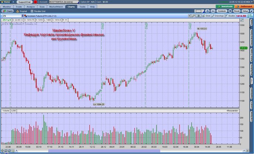This screenshot has width=254, height=154.
Task: Click the detach window icon
Action: click(251, 11)
